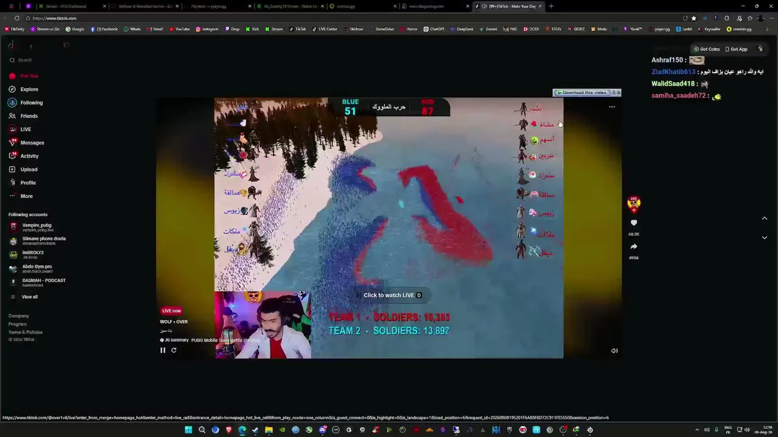Viewport: 778px width, 437px height.
Task: Go to the next video
Action: click(765, 238)
